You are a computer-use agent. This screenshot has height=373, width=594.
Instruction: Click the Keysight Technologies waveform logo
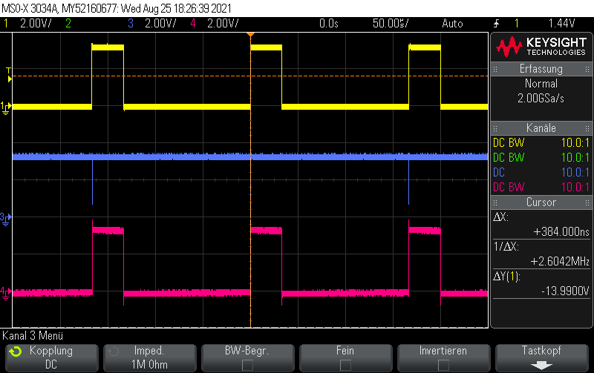509,47
